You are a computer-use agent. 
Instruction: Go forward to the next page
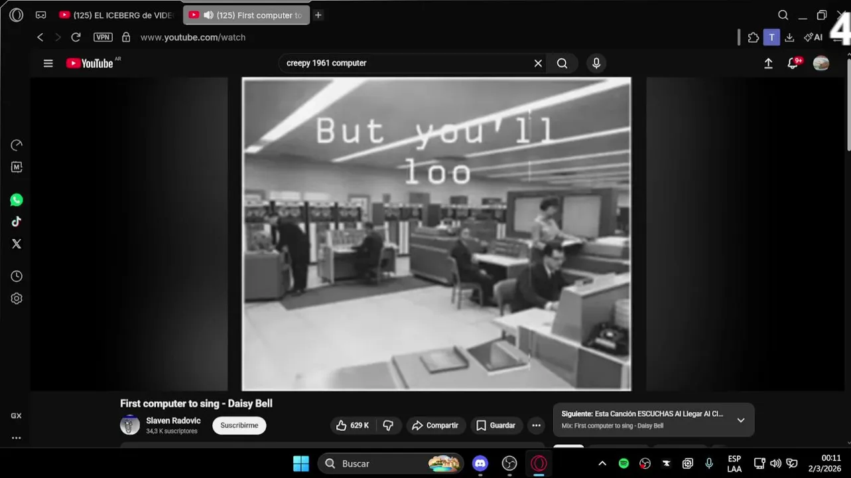pyautogui.click(x=58, y=37)
